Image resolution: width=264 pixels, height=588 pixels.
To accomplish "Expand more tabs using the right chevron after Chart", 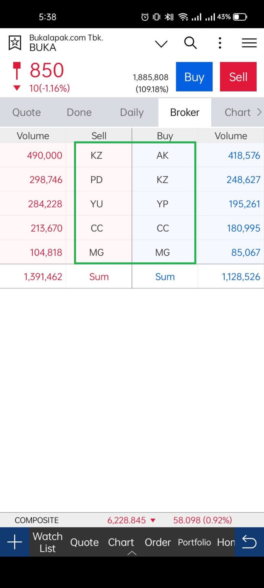I will [x=259, y=112].
